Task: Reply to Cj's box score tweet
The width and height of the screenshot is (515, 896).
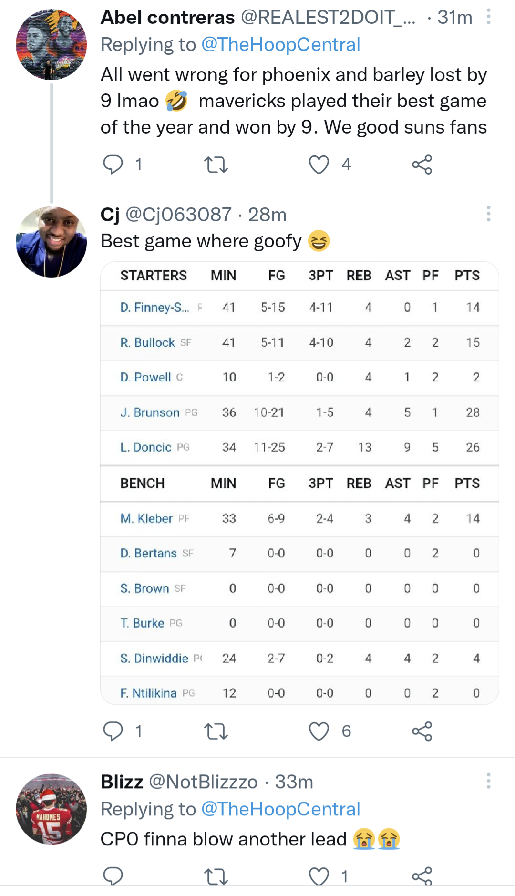Action: tap(113, 731)
